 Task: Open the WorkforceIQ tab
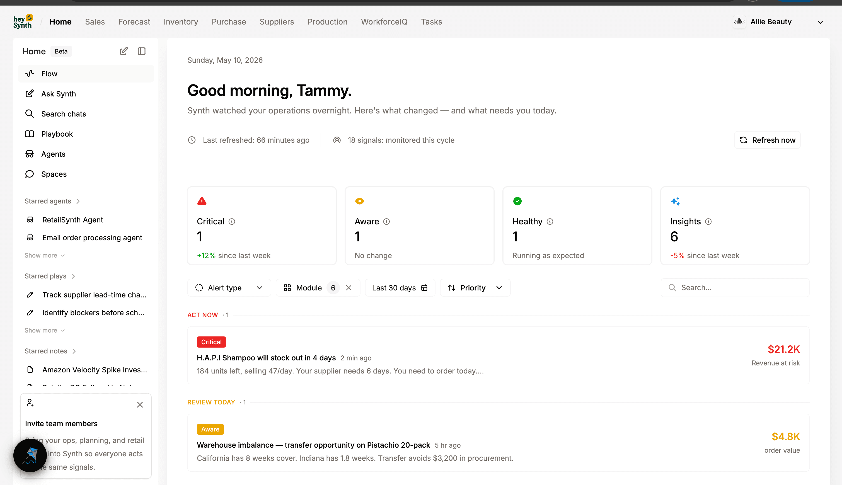pyautogui.click(x=384, y=22)
